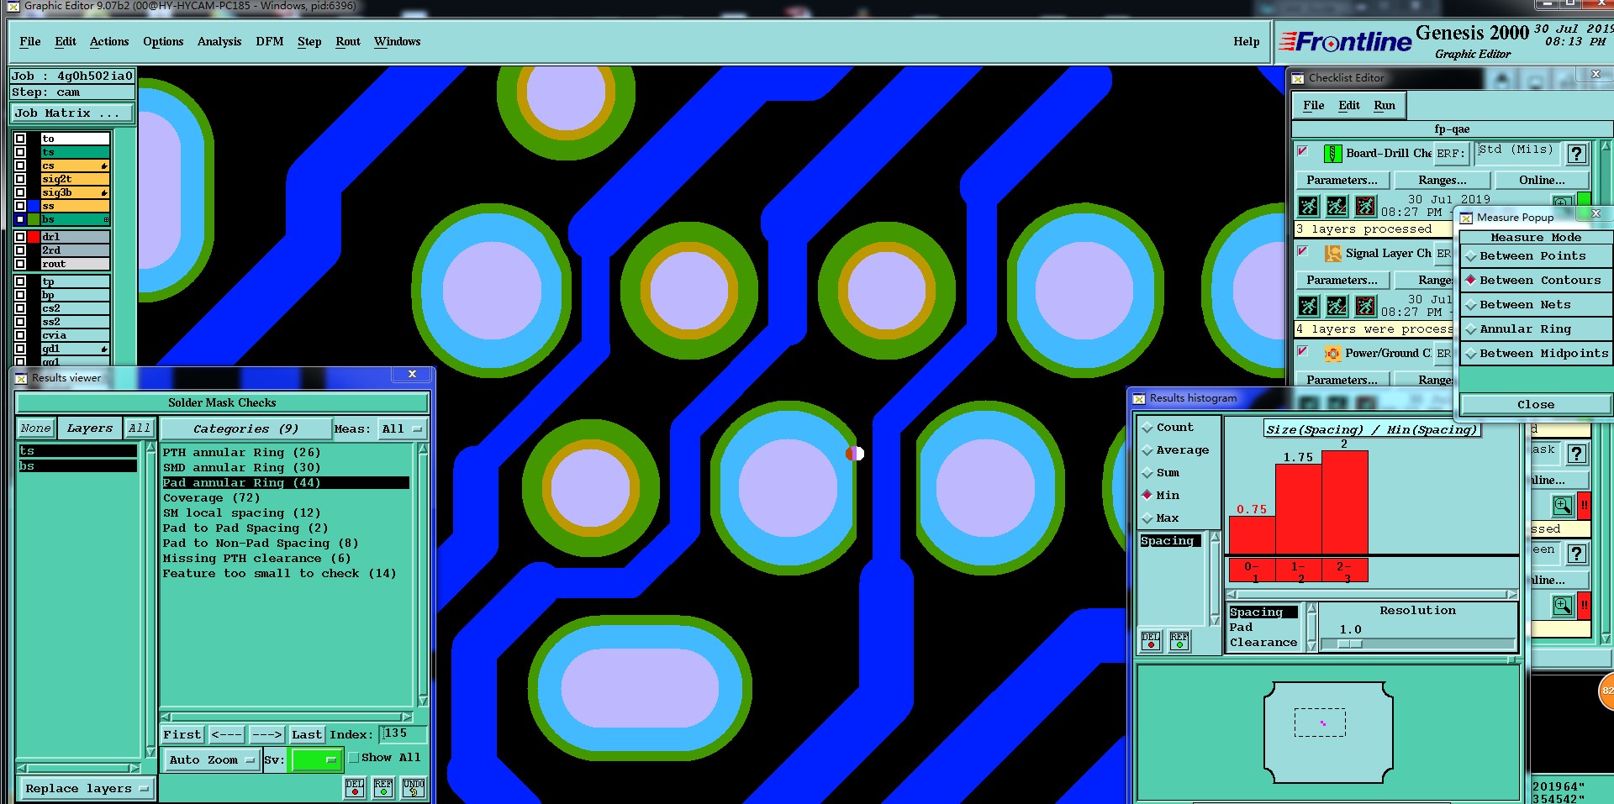Click the Signal Layer Checks icon
Viewport: 1614px width, 804px height.
(x=1332, y=253)
